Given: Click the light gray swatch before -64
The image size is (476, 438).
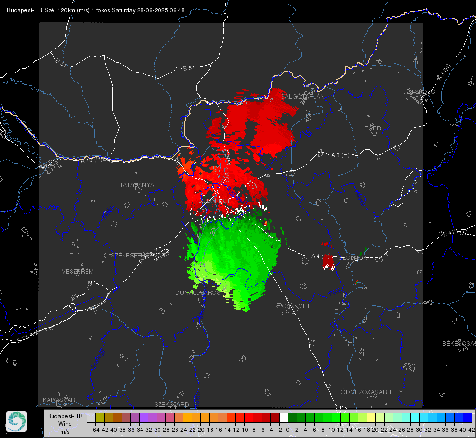Looking at the screenshot, I should 91,418.
